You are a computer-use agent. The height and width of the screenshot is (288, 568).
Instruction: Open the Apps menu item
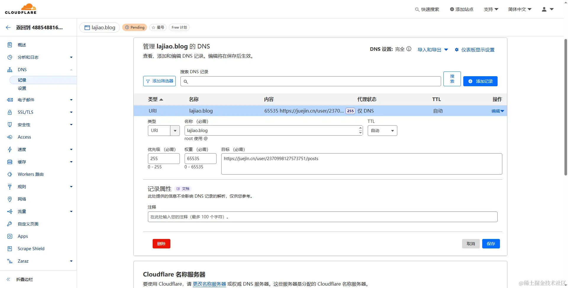[23, 236]
